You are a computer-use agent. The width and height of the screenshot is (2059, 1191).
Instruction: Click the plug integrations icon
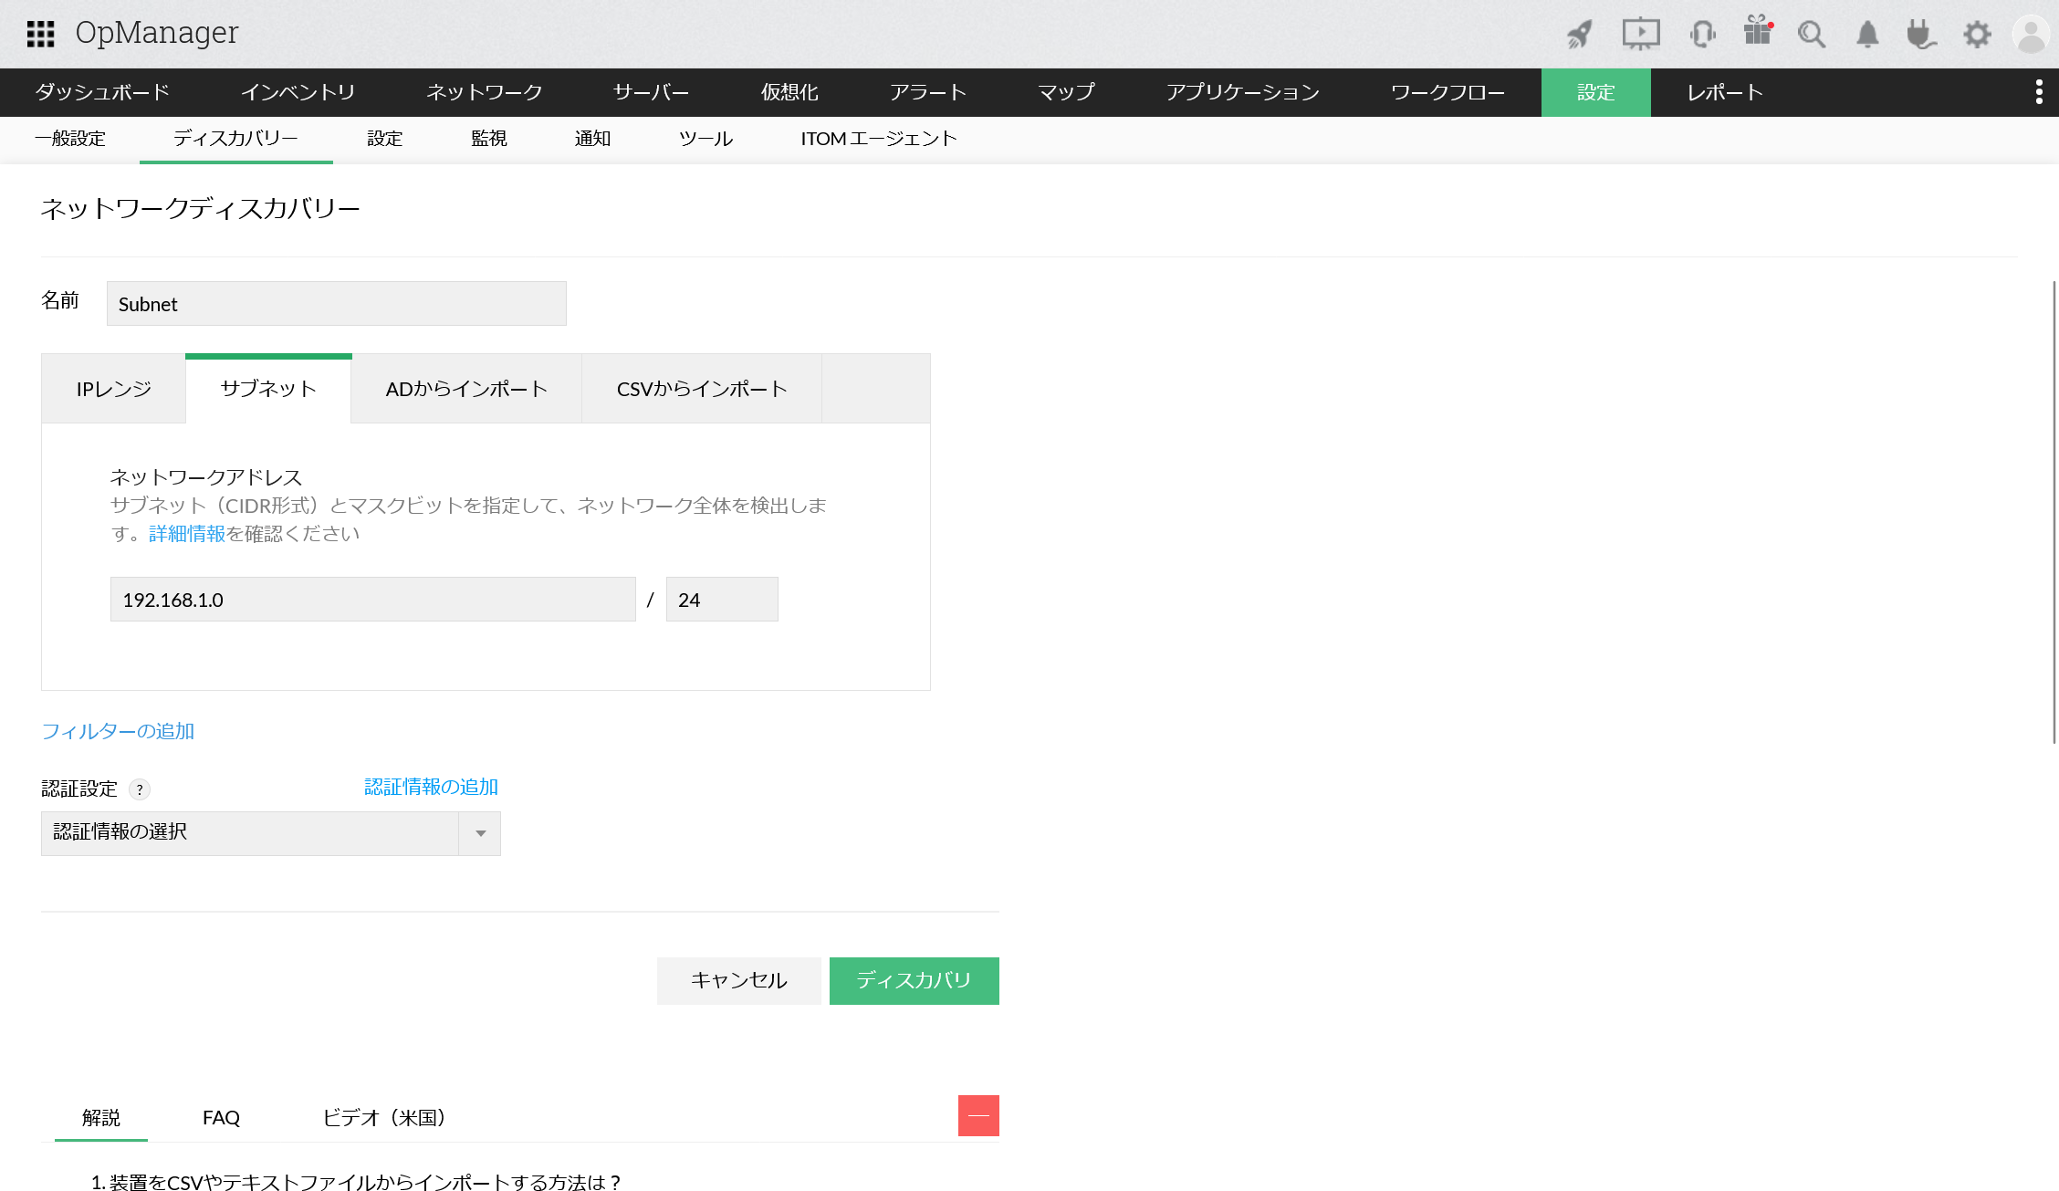click(x=1921, y=35)
